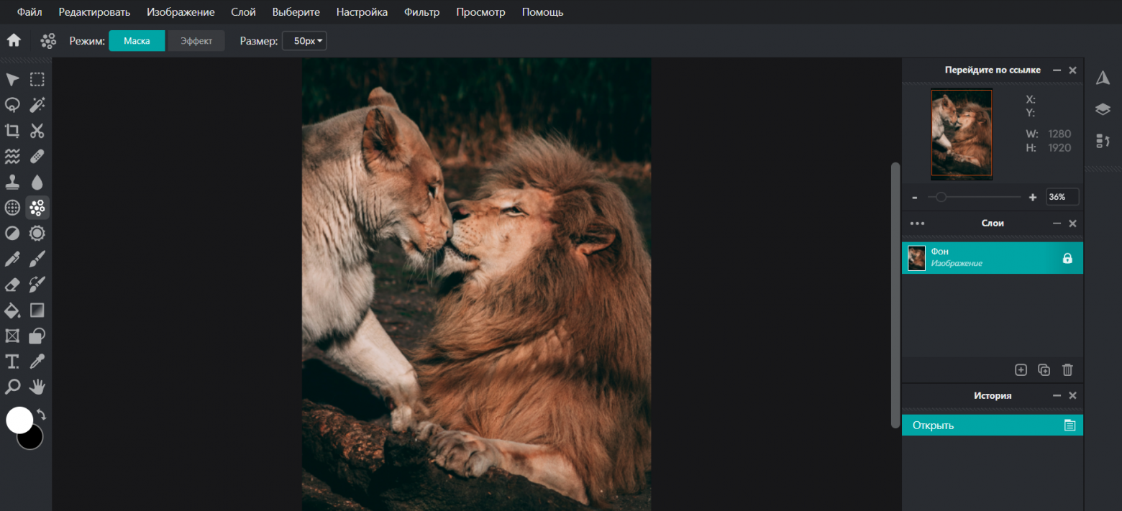Image resolution: width=1122 pixels, height=511 pixels.
Task: Open the panel options via three dots
Action: (917, 224)
